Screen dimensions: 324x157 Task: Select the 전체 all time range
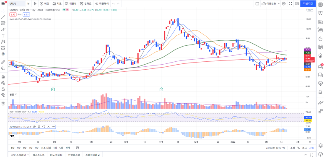click(67, 148)
